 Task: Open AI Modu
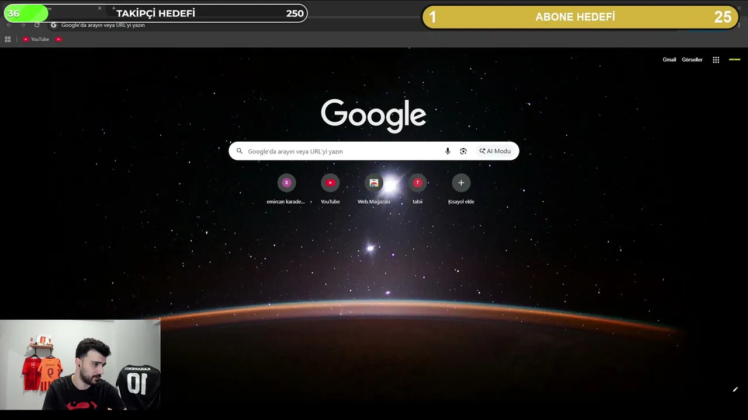495,151
